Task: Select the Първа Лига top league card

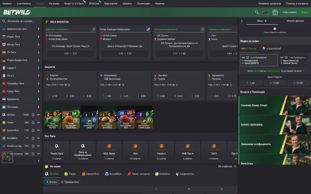Action: click(57, 151)
